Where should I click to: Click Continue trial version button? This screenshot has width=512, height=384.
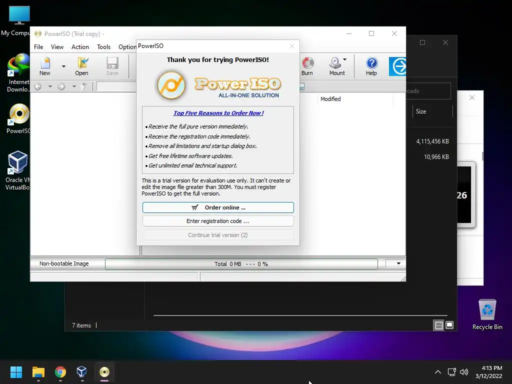(218, 235)
